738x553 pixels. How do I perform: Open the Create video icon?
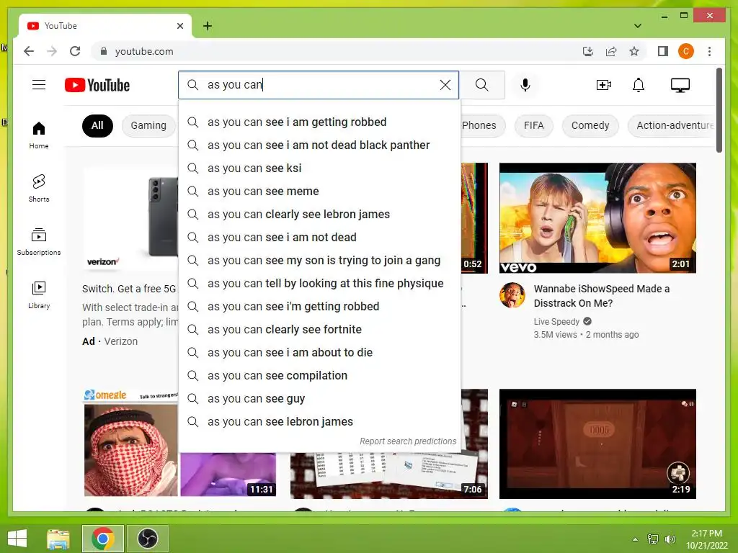tap(603, 85)
